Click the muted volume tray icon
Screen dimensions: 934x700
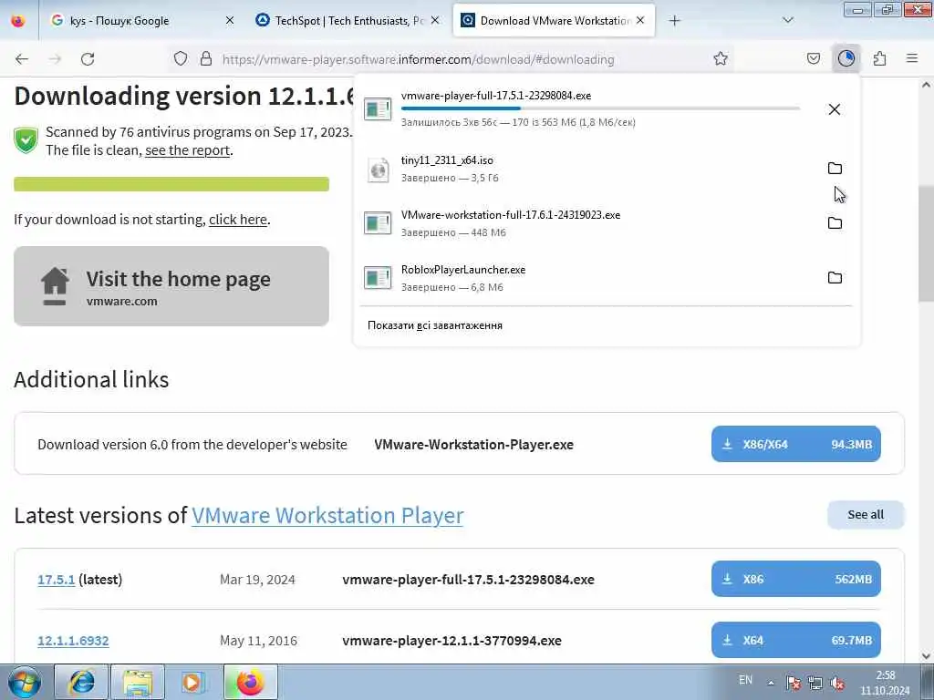click(837, 683)
